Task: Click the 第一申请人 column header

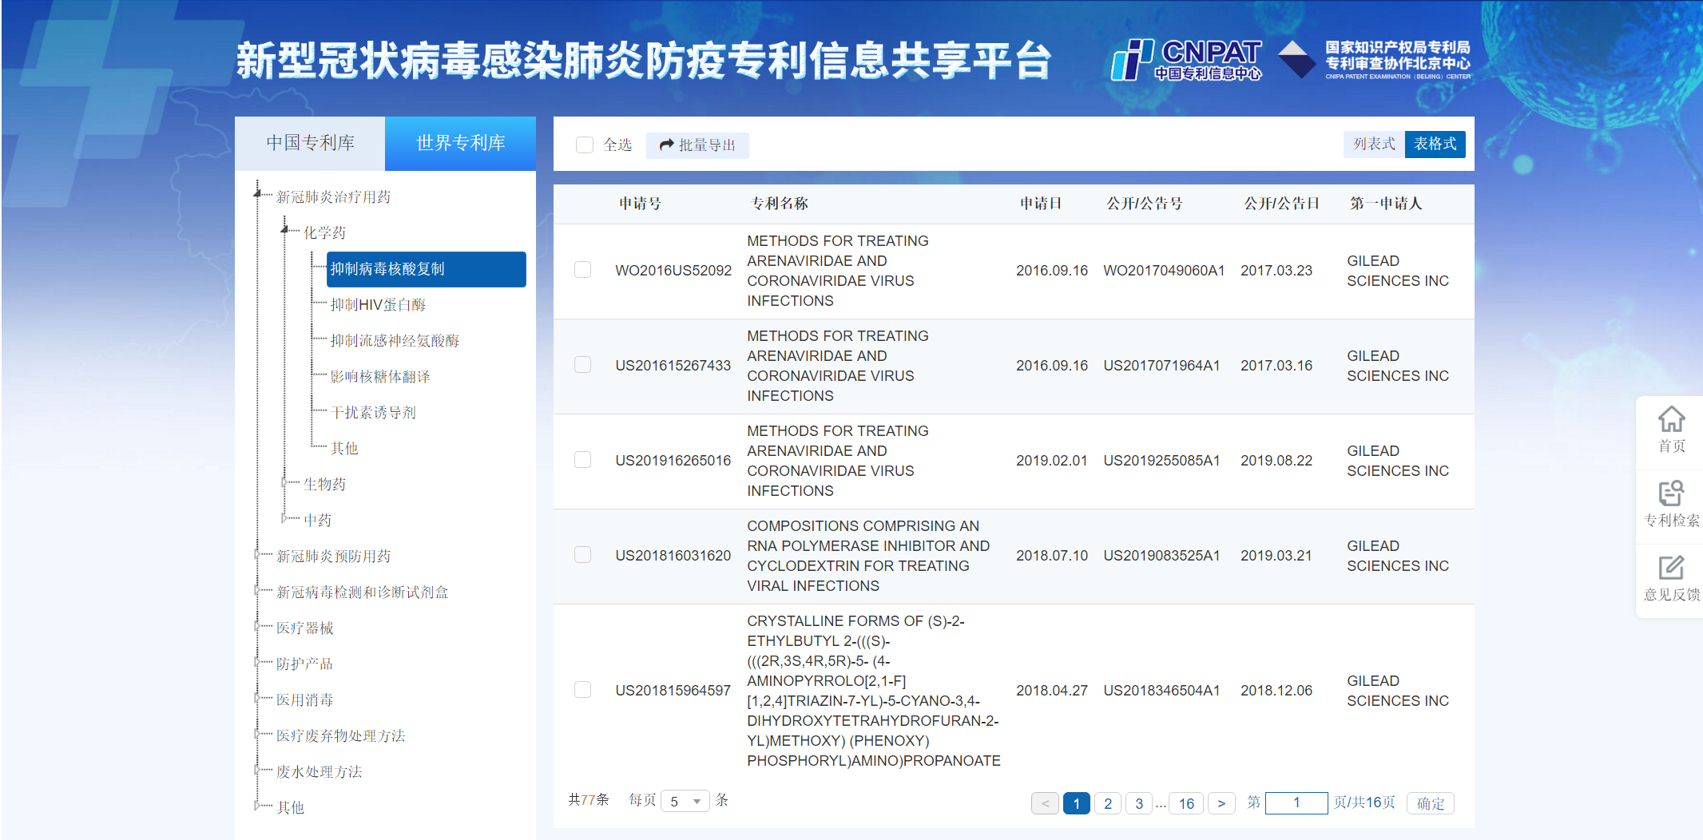Action: tap(1386, 204)
